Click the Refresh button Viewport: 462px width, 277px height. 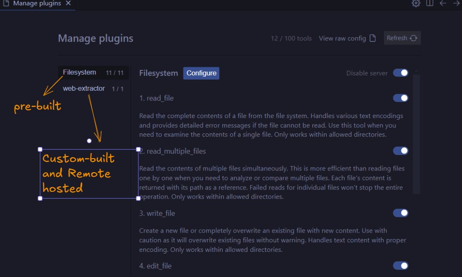401,38
